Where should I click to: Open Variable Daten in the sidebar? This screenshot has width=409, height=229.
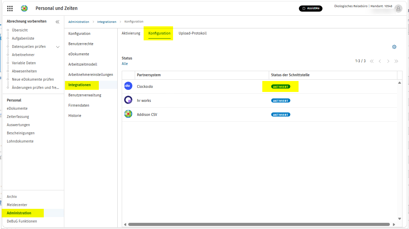(24, 63)
